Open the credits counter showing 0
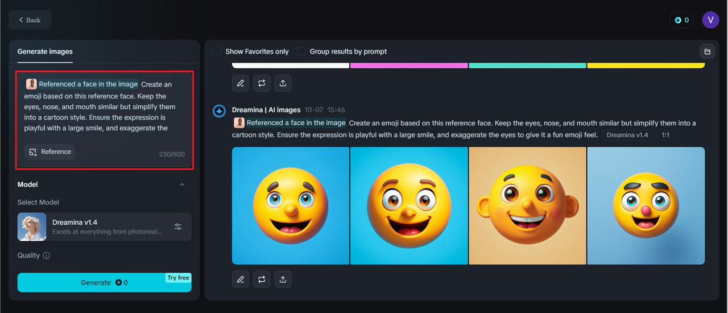The image size is (728, 313). click(x=681, y=20)
